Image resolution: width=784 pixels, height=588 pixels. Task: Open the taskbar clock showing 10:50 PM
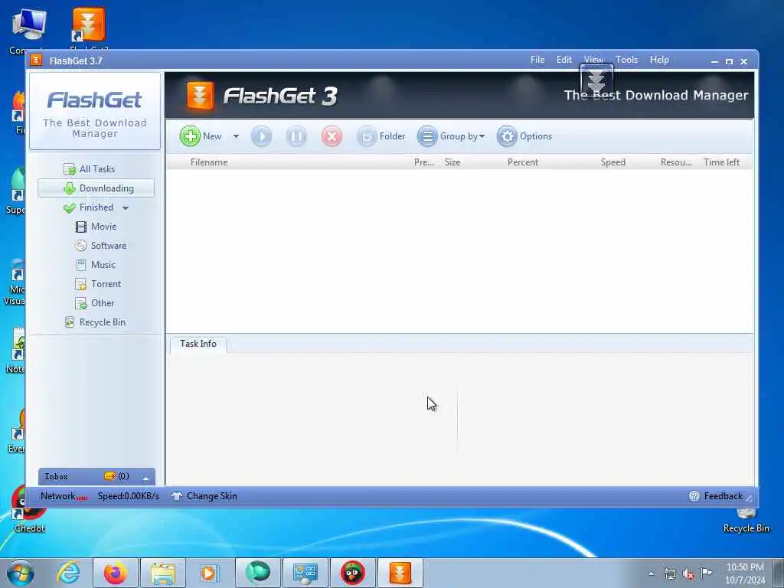[x=745, y=573]
